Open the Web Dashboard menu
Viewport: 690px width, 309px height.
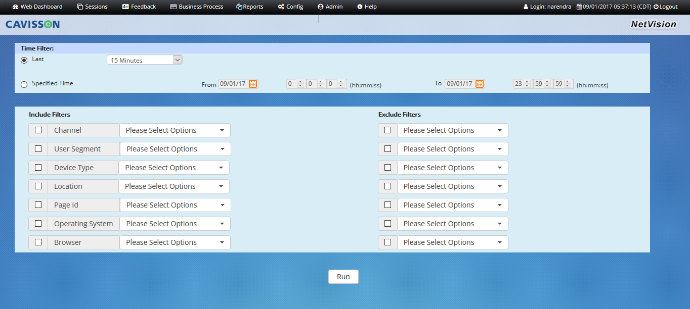pyautogui.click(x=37, y=7)
